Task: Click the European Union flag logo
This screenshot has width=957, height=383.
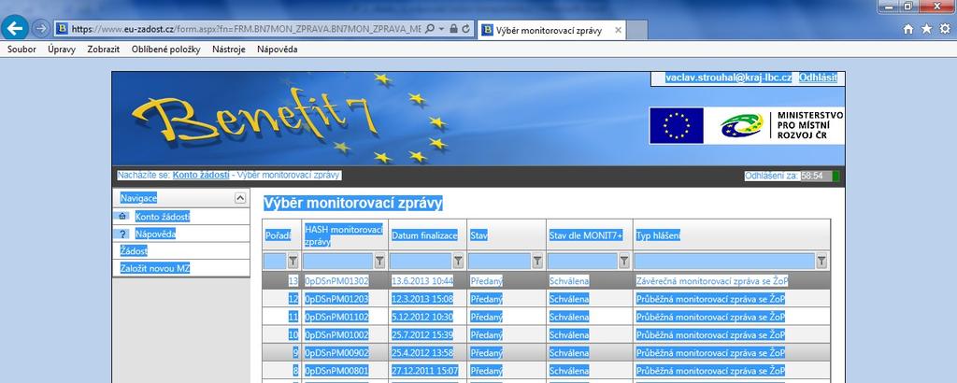Action: pos(677,125)
